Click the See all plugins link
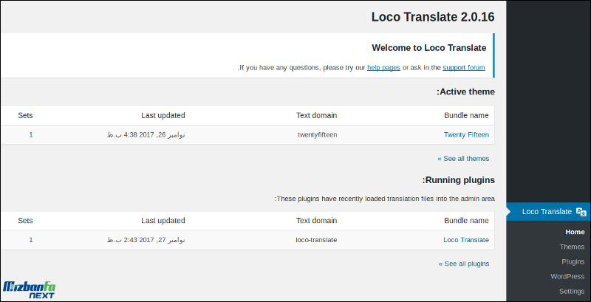591x302 pixels. (464, 264)
